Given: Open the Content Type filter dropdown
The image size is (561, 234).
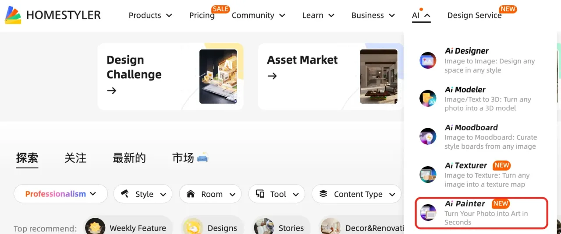Looking at the screenshot, I should tap(356, 194).
